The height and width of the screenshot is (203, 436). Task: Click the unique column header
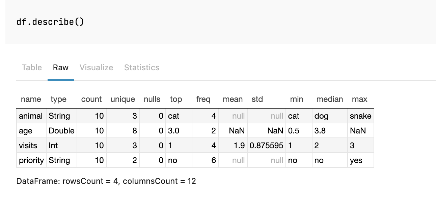pos(122,99)
